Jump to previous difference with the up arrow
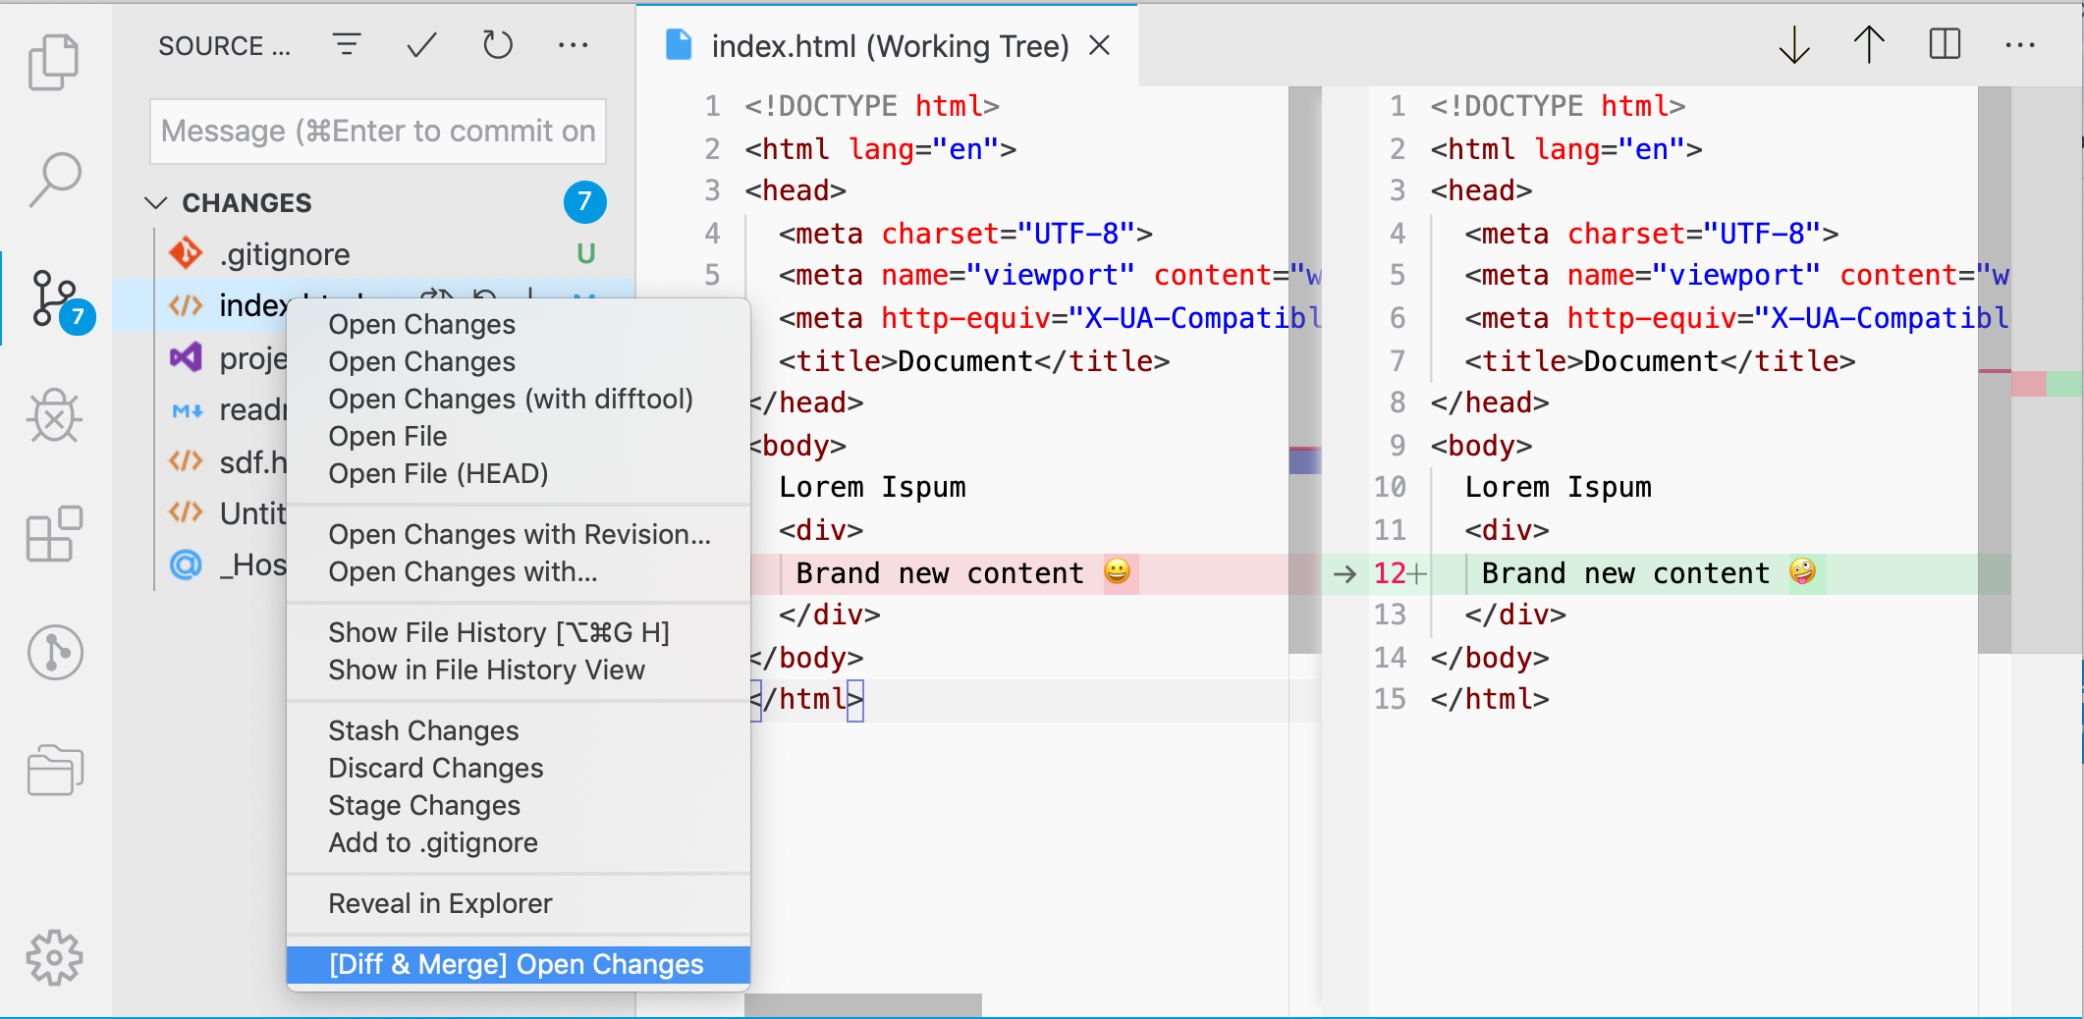Viewport: 2084px width, 1019px height. click(1868, 44)
